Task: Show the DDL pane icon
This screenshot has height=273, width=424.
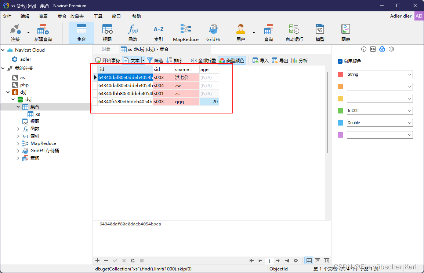Action: coord(373,49)
